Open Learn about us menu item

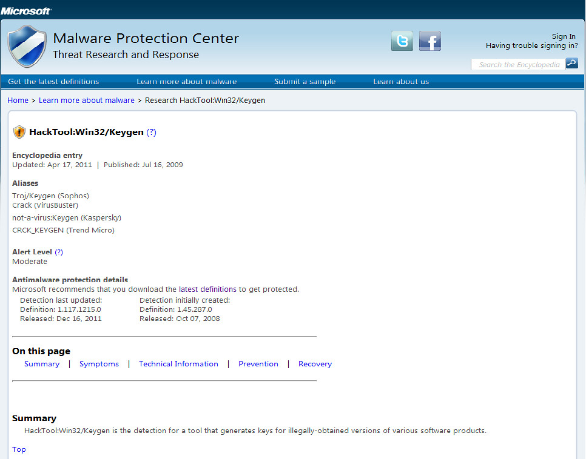coord(401,81)
